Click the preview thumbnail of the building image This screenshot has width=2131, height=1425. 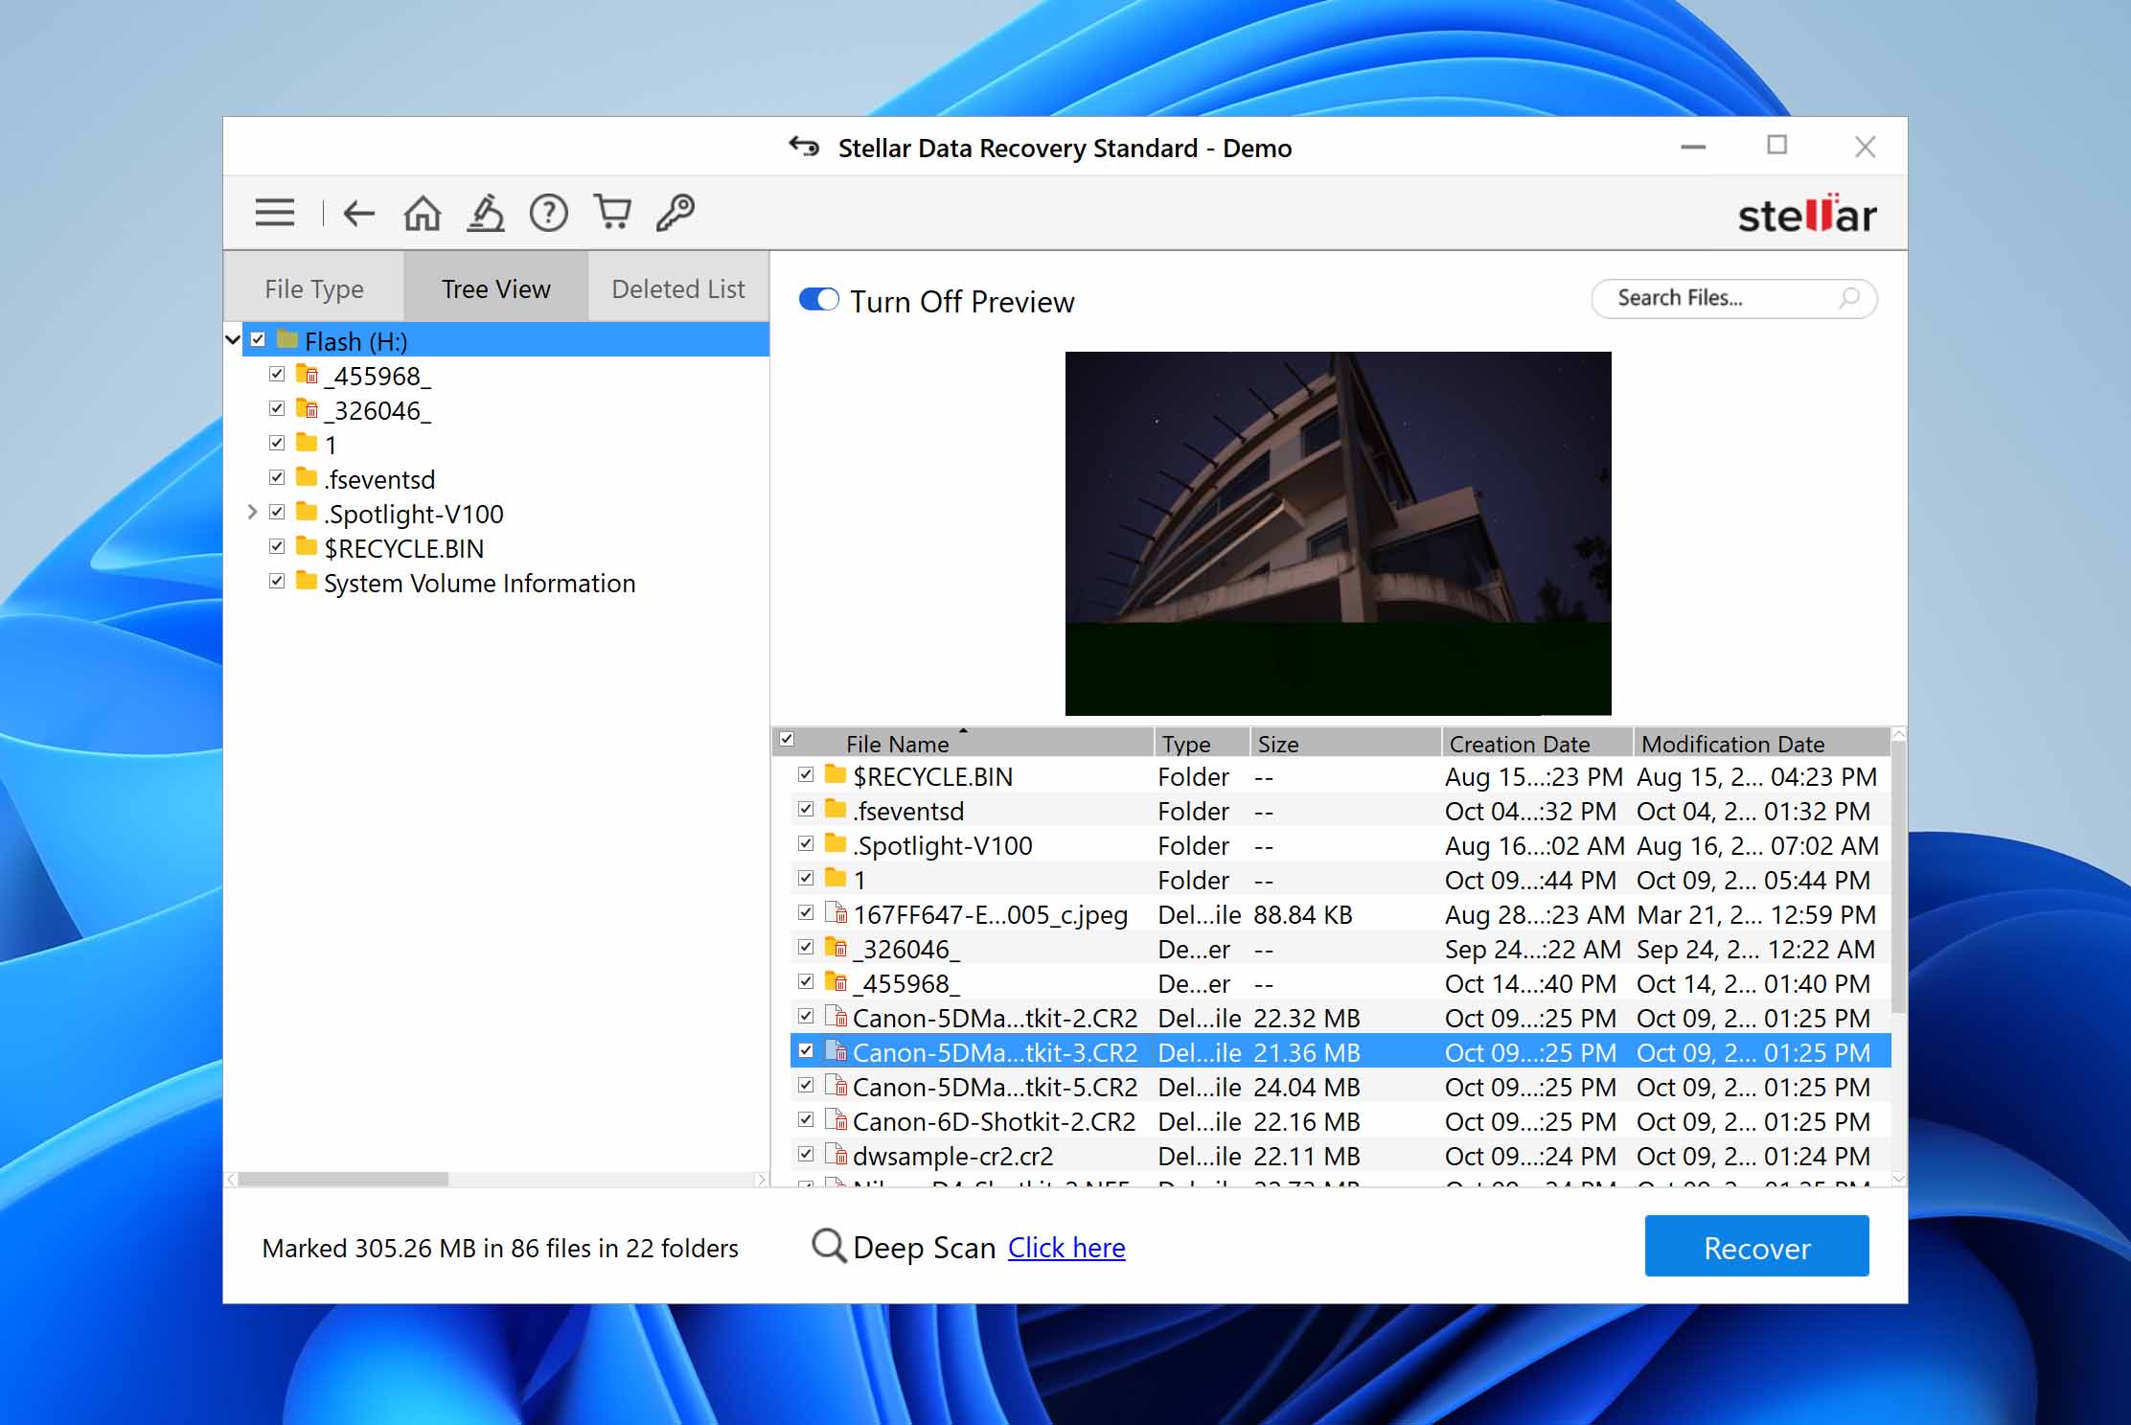(x=1338, y=533)
